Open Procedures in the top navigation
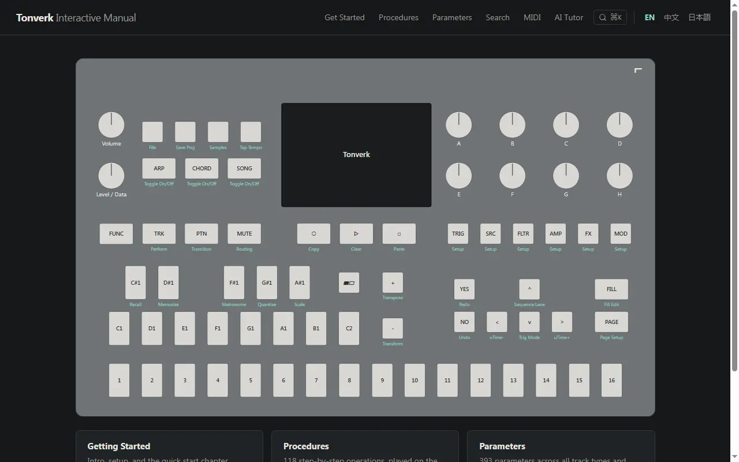 (398, 17)
